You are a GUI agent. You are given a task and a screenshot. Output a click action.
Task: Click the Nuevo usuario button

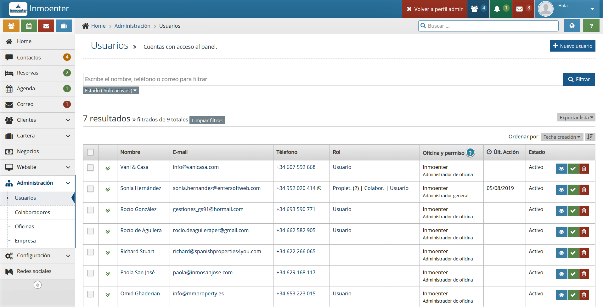(572, 46)
